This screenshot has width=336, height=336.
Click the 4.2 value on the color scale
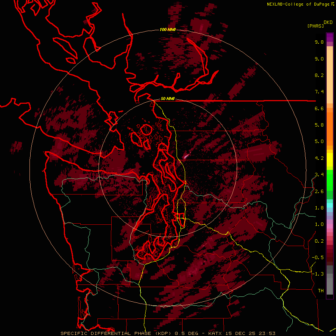click(319, 158)
